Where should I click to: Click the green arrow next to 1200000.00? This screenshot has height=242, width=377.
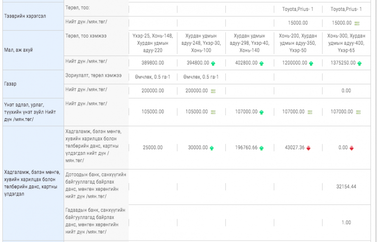[x=311, y=63]
